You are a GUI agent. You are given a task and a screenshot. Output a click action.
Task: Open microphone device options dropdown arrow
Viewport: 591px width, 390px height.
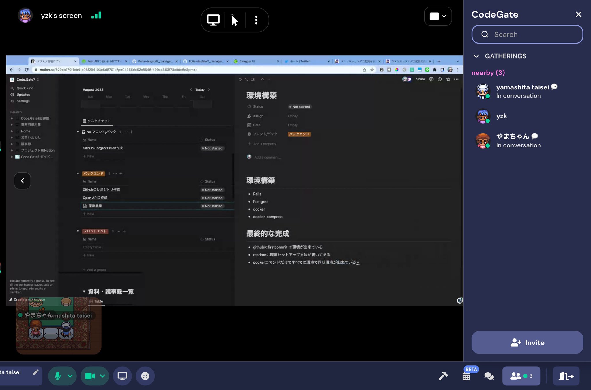(x=70, y=376)
